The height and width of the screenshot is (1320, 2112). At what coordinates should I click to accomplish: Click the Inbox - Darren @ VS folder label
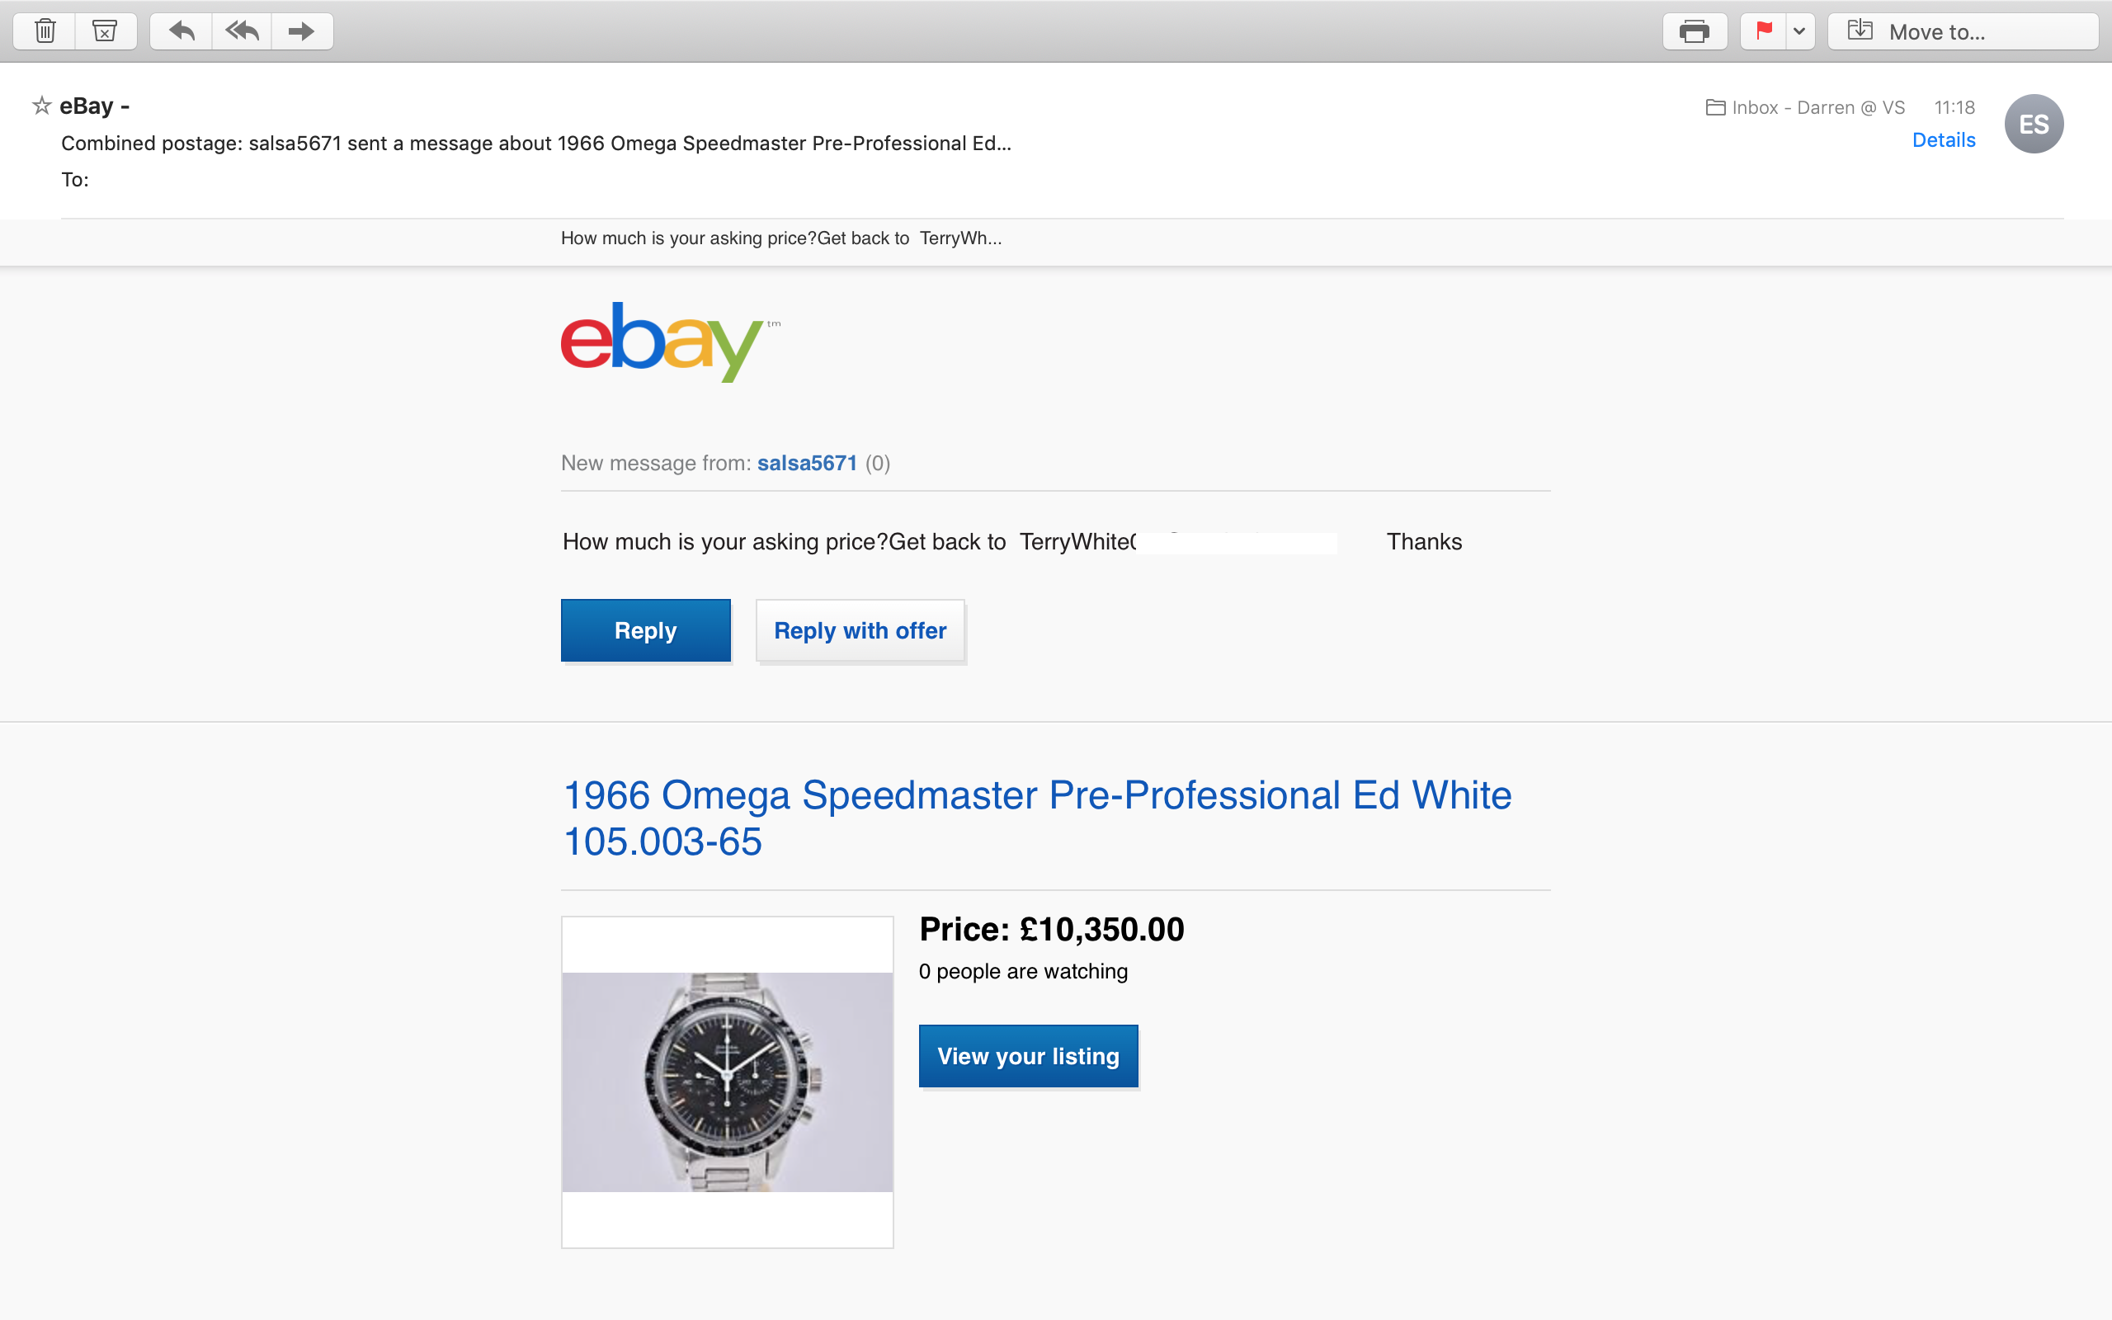pyautogui.click(x=1806, y=107)
